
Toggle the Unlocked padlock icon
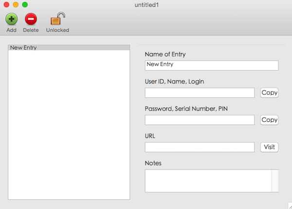point(57,19)
